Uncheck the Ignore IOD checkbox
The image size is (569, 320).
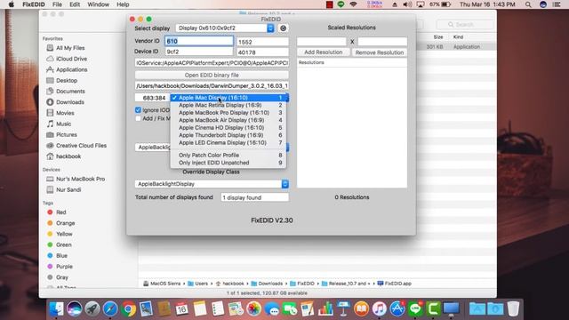pos(138,110)
